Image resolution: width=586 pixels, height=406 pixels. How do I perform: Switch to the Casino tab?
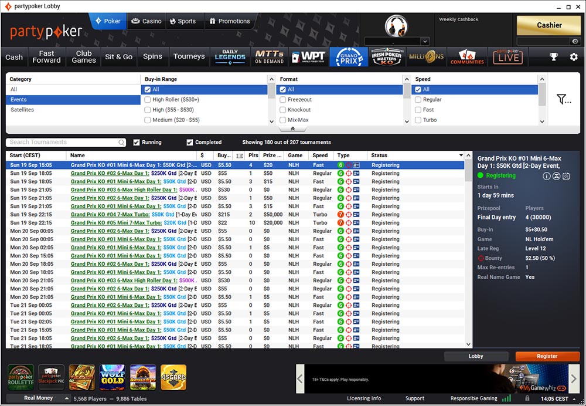click(146, 21)
